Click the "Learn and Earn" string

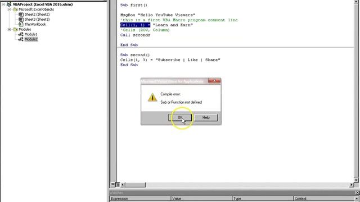coord(173,25)
